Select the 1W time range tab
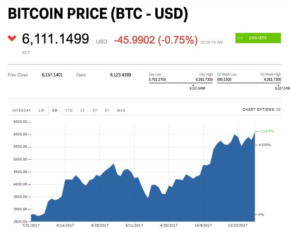This screenshot has width=290, height=236. (x=41, y=110)
